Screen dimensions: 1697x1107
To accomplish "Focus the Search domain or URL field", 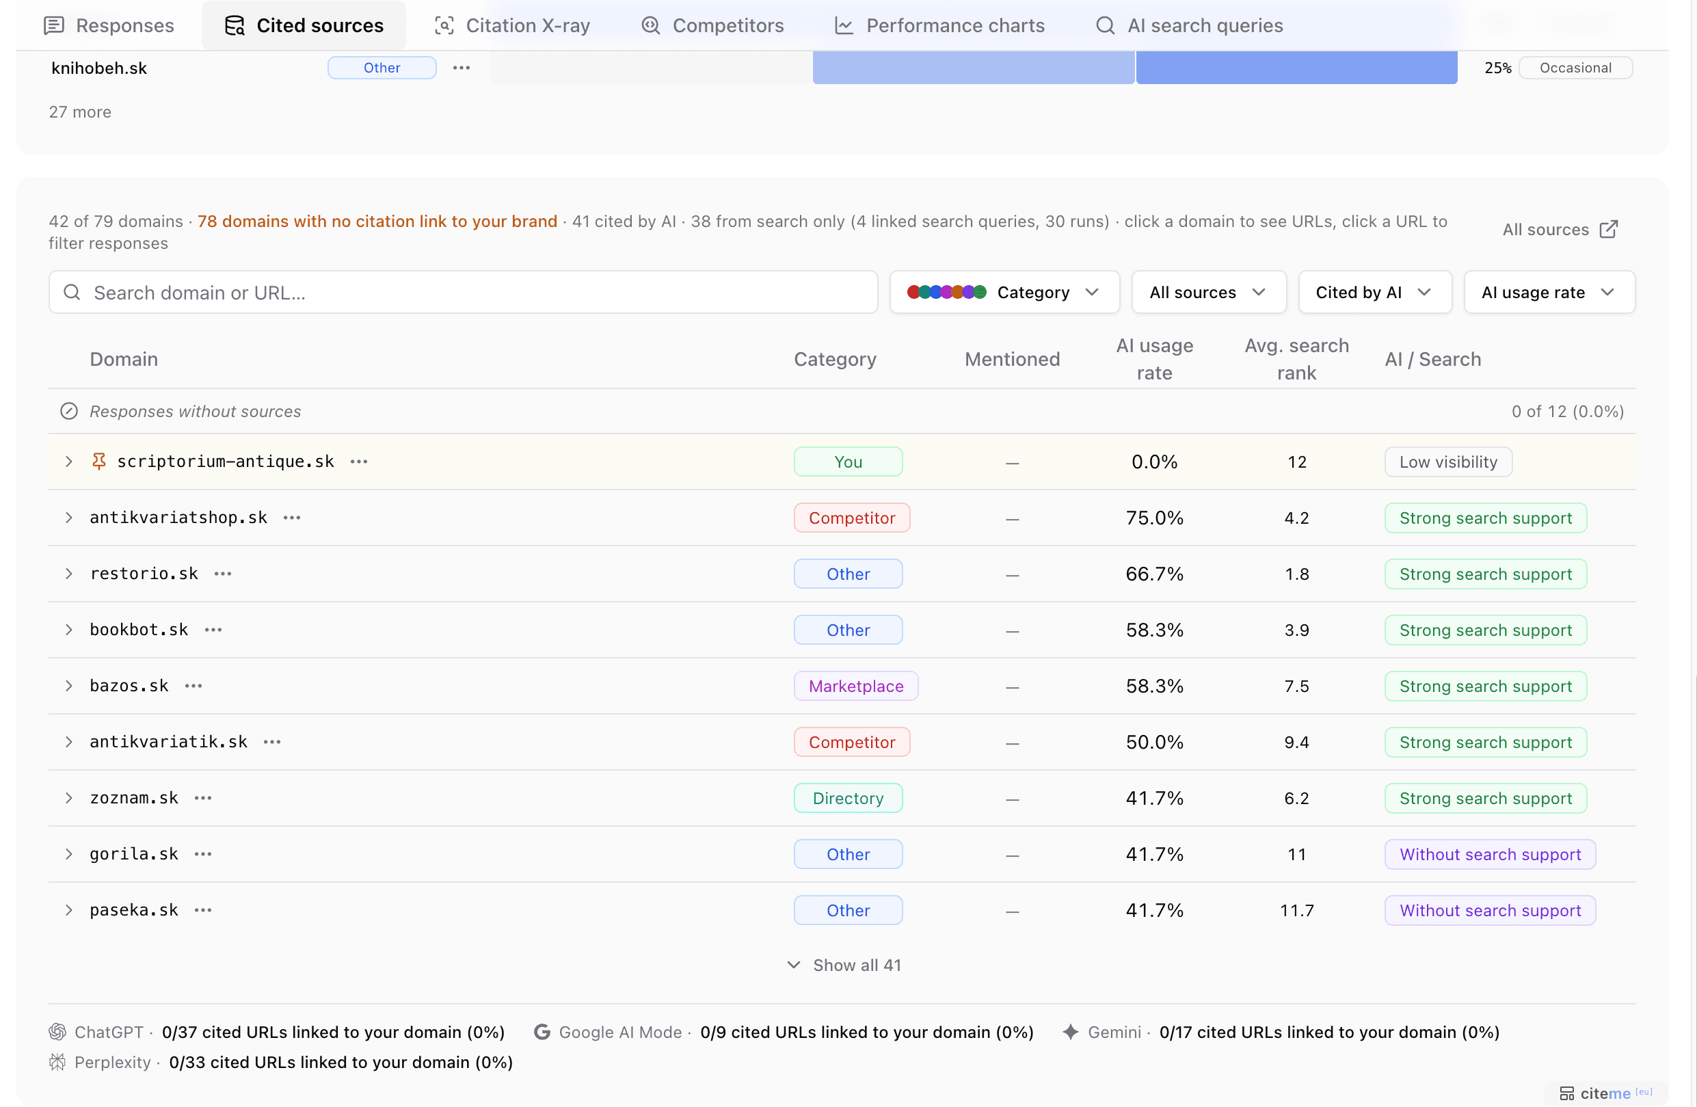I will [x=464, y=293].
